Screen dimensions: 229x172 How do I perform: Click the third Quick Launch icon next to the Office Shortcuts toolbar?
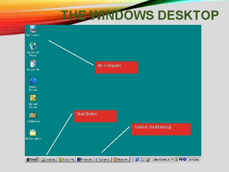(x=147, y=160)
